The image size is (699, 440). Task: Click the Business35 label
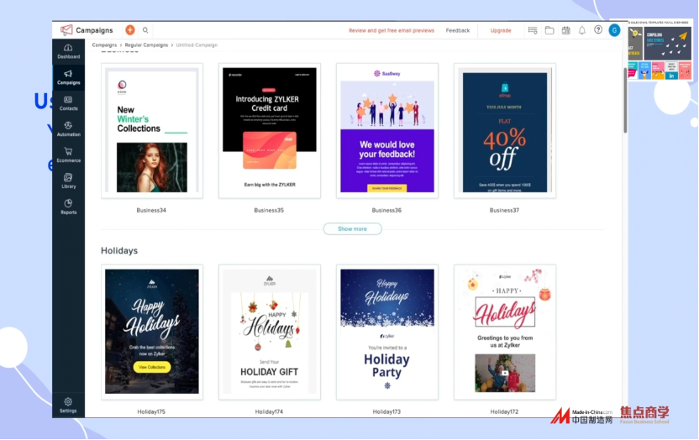pos(269,210)
